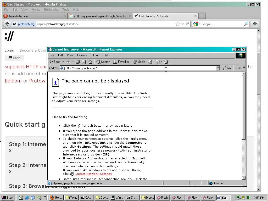Open a new Firefox tab

(x=202, y=16)
